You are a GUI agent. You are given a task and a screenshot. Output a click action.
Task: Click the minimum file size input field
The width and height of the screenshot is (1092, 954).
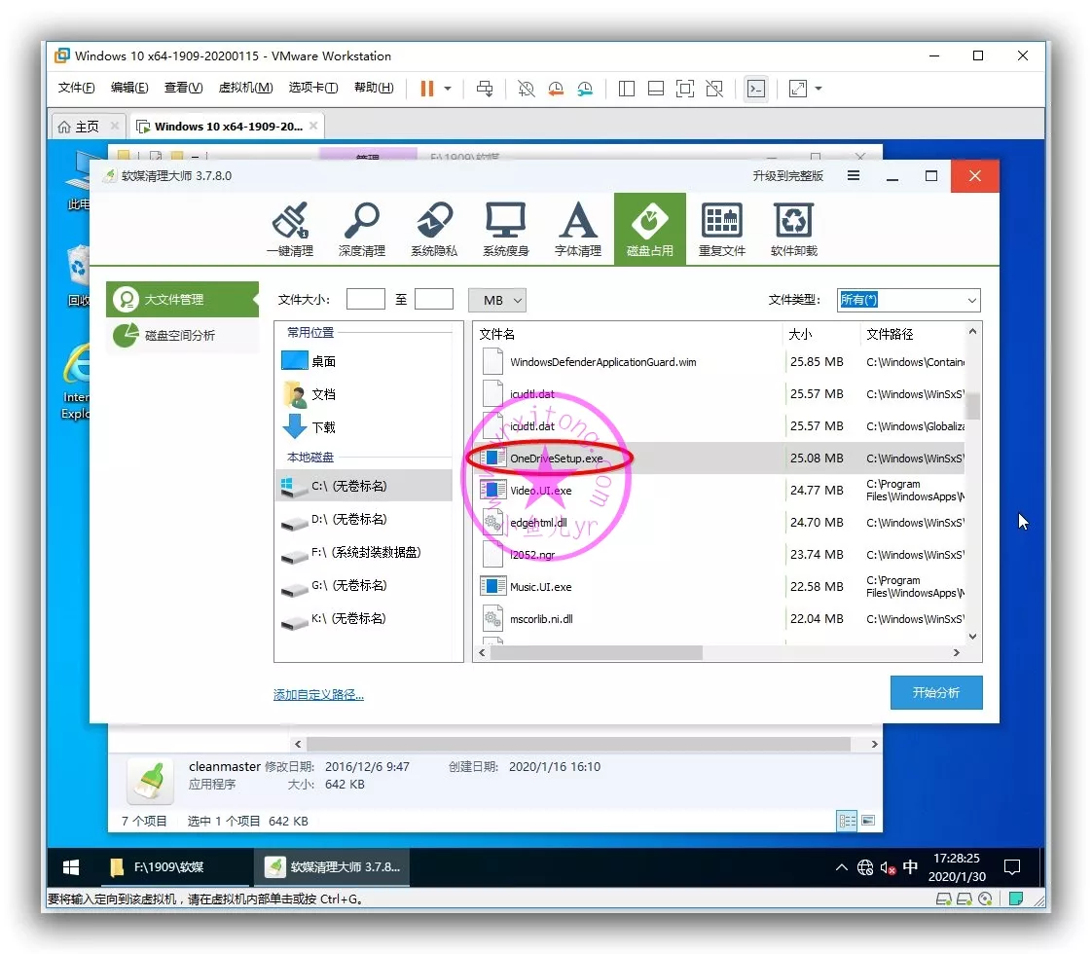click(x=366, y=300)
